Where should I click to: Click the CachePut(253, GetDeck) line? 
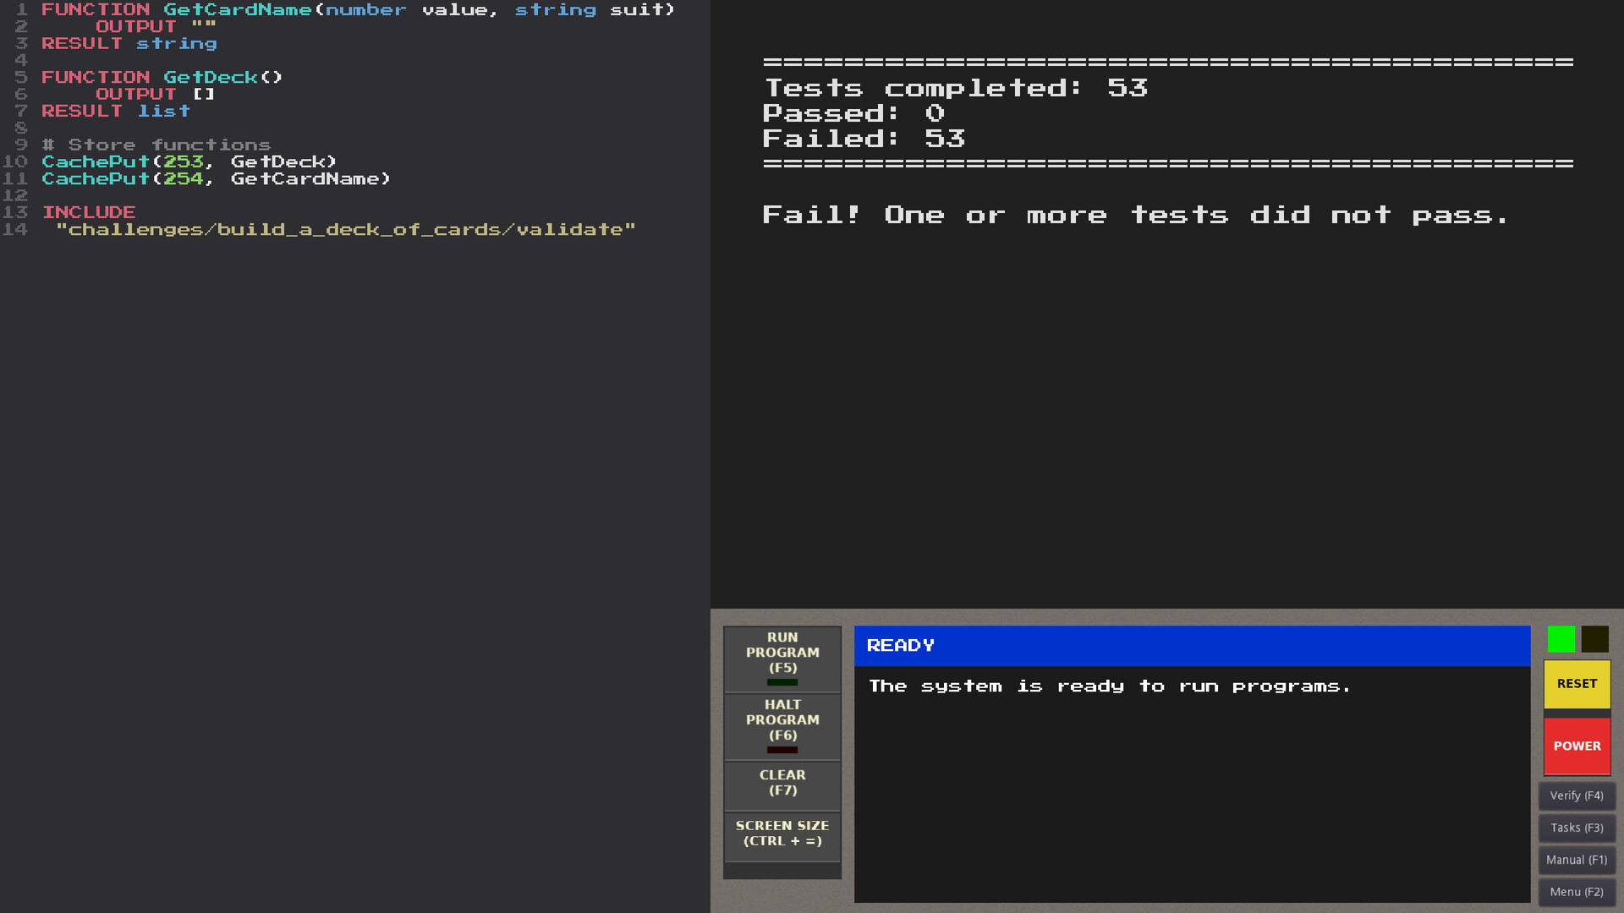click(189, 161)
